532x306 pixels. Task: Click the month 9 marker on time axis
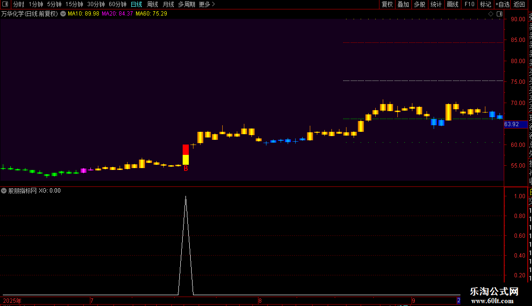413,301
